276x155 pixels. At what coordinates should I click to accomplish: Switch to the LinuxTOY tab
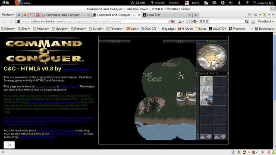[x=167, y=15]
